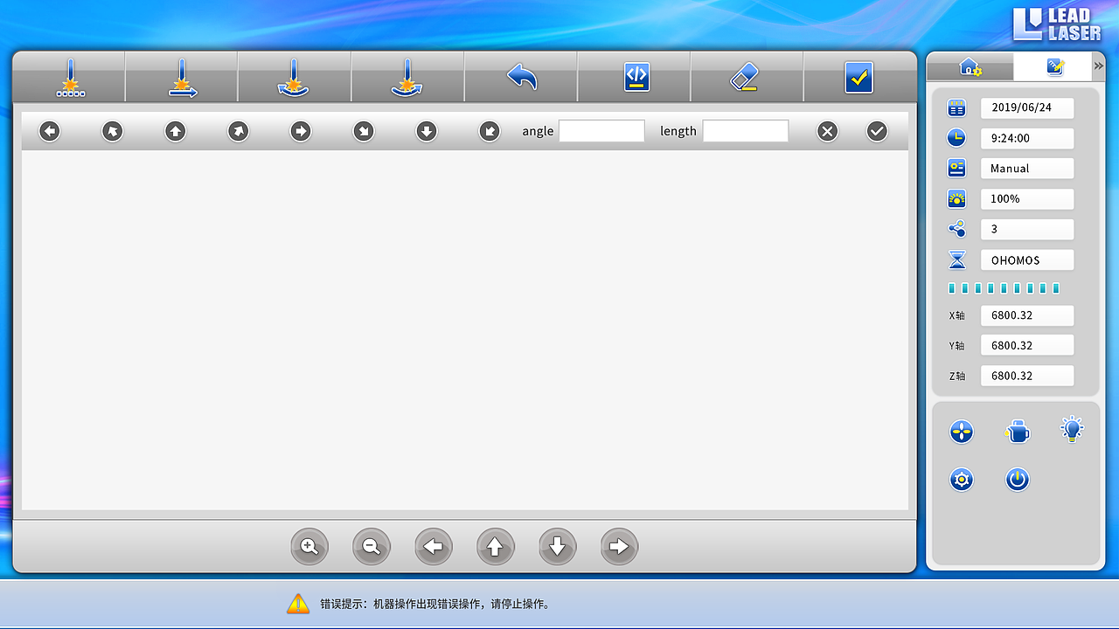This screenshot has width=1119, height=629.
Task: Choose the up direction arrow in direction bar
Action: click(x=176, y=131)
